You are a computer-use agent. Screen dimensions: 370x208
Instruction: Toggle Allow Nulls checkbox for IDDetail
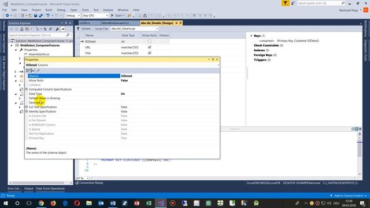149,41
